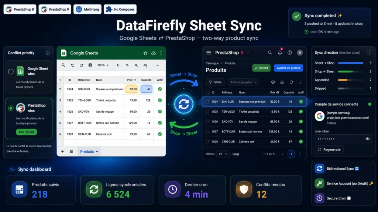378x212 pixels.
Task: Redo the action in Google Sheets toolbar
Action: 82,65
